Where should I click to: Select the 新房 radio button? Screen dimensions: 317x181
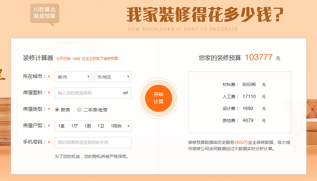[x=57, y=109]
